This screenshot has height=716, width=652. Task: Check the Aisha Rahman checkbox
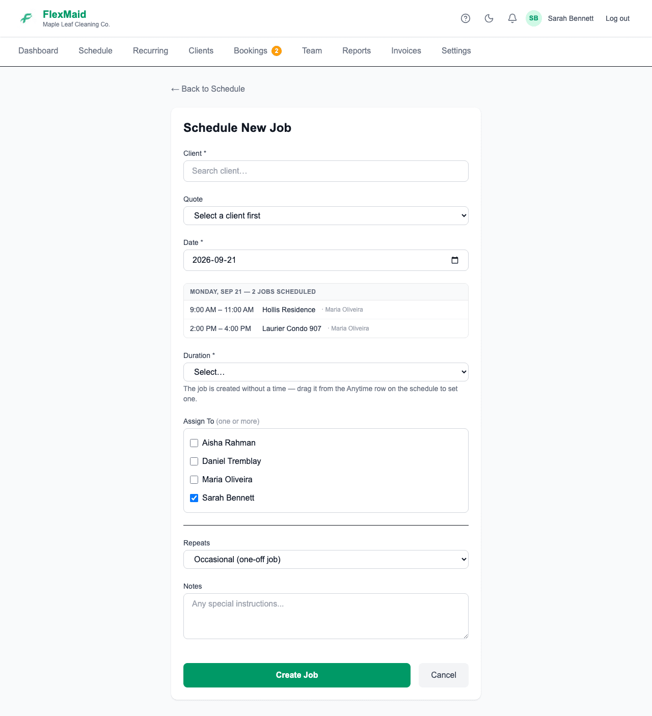click(194, 443)
